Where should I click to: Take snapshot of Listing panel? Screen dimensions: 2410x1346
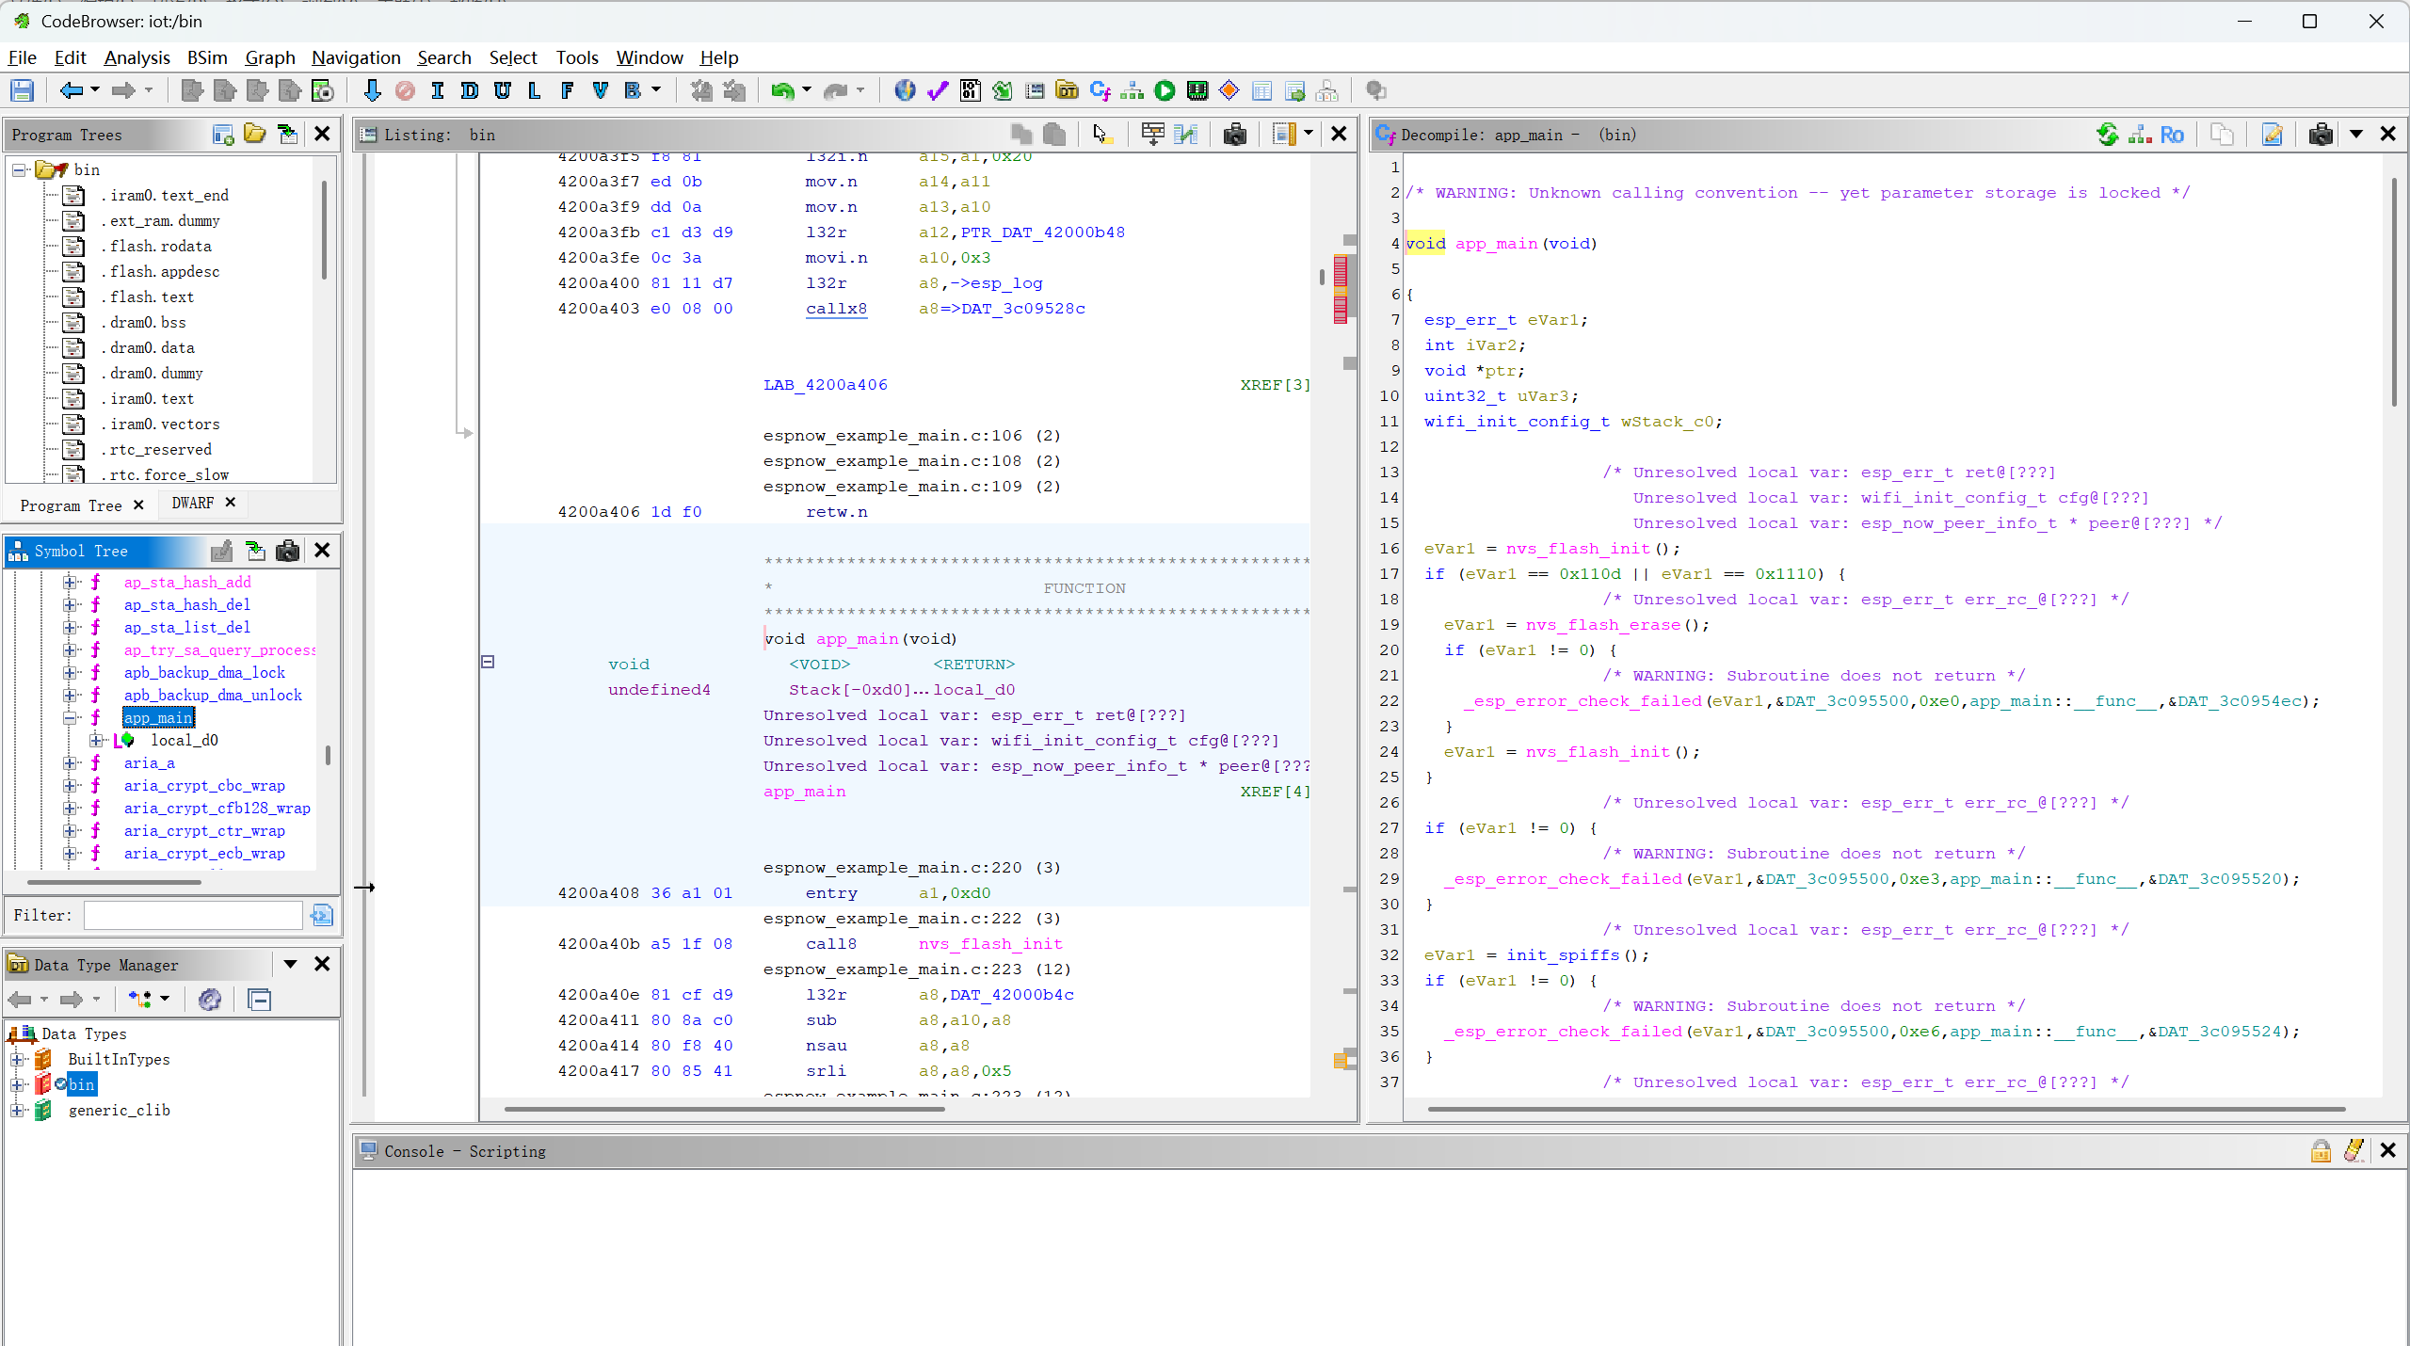point(1234,135)
